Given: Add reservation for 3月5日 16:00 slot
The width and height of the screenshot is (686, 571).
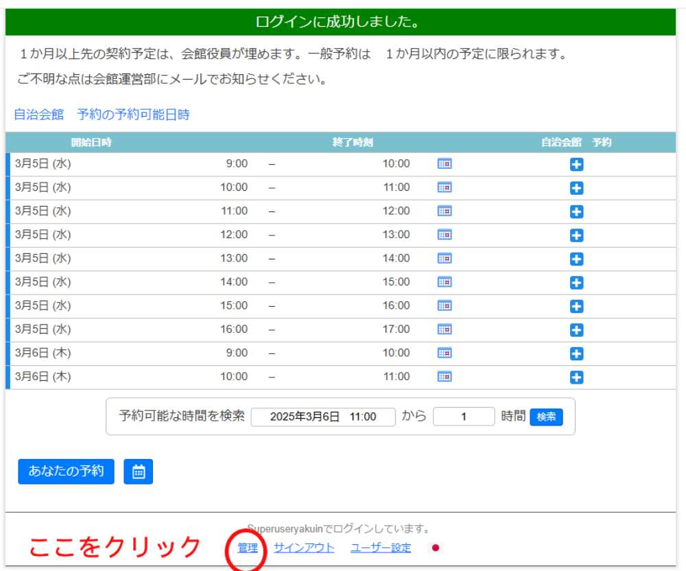Looking at the screenshot, I should 576,329.
